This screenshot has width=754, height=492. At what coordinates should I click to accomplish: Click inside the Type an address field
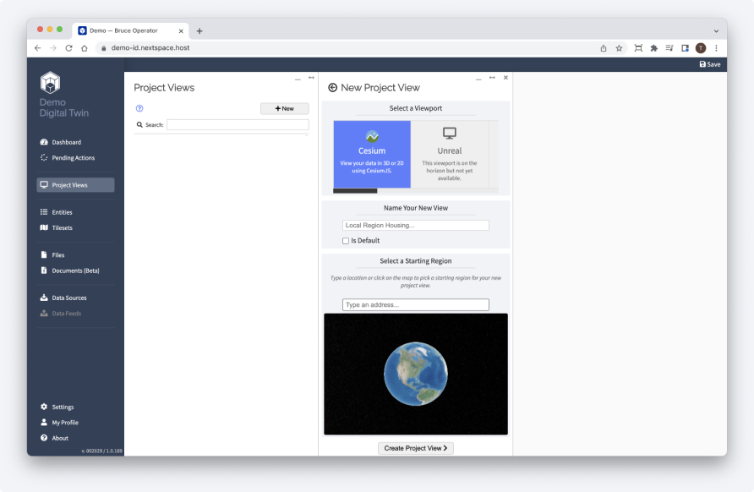click(x=415, y=303)
